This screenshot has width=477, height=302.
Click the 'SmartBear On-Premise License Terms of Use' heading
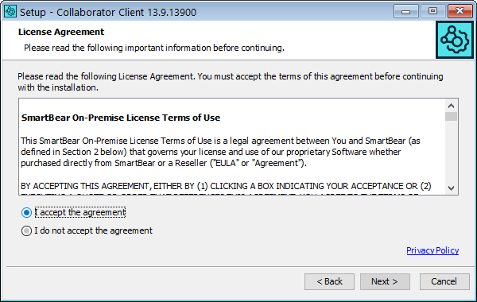121,118
